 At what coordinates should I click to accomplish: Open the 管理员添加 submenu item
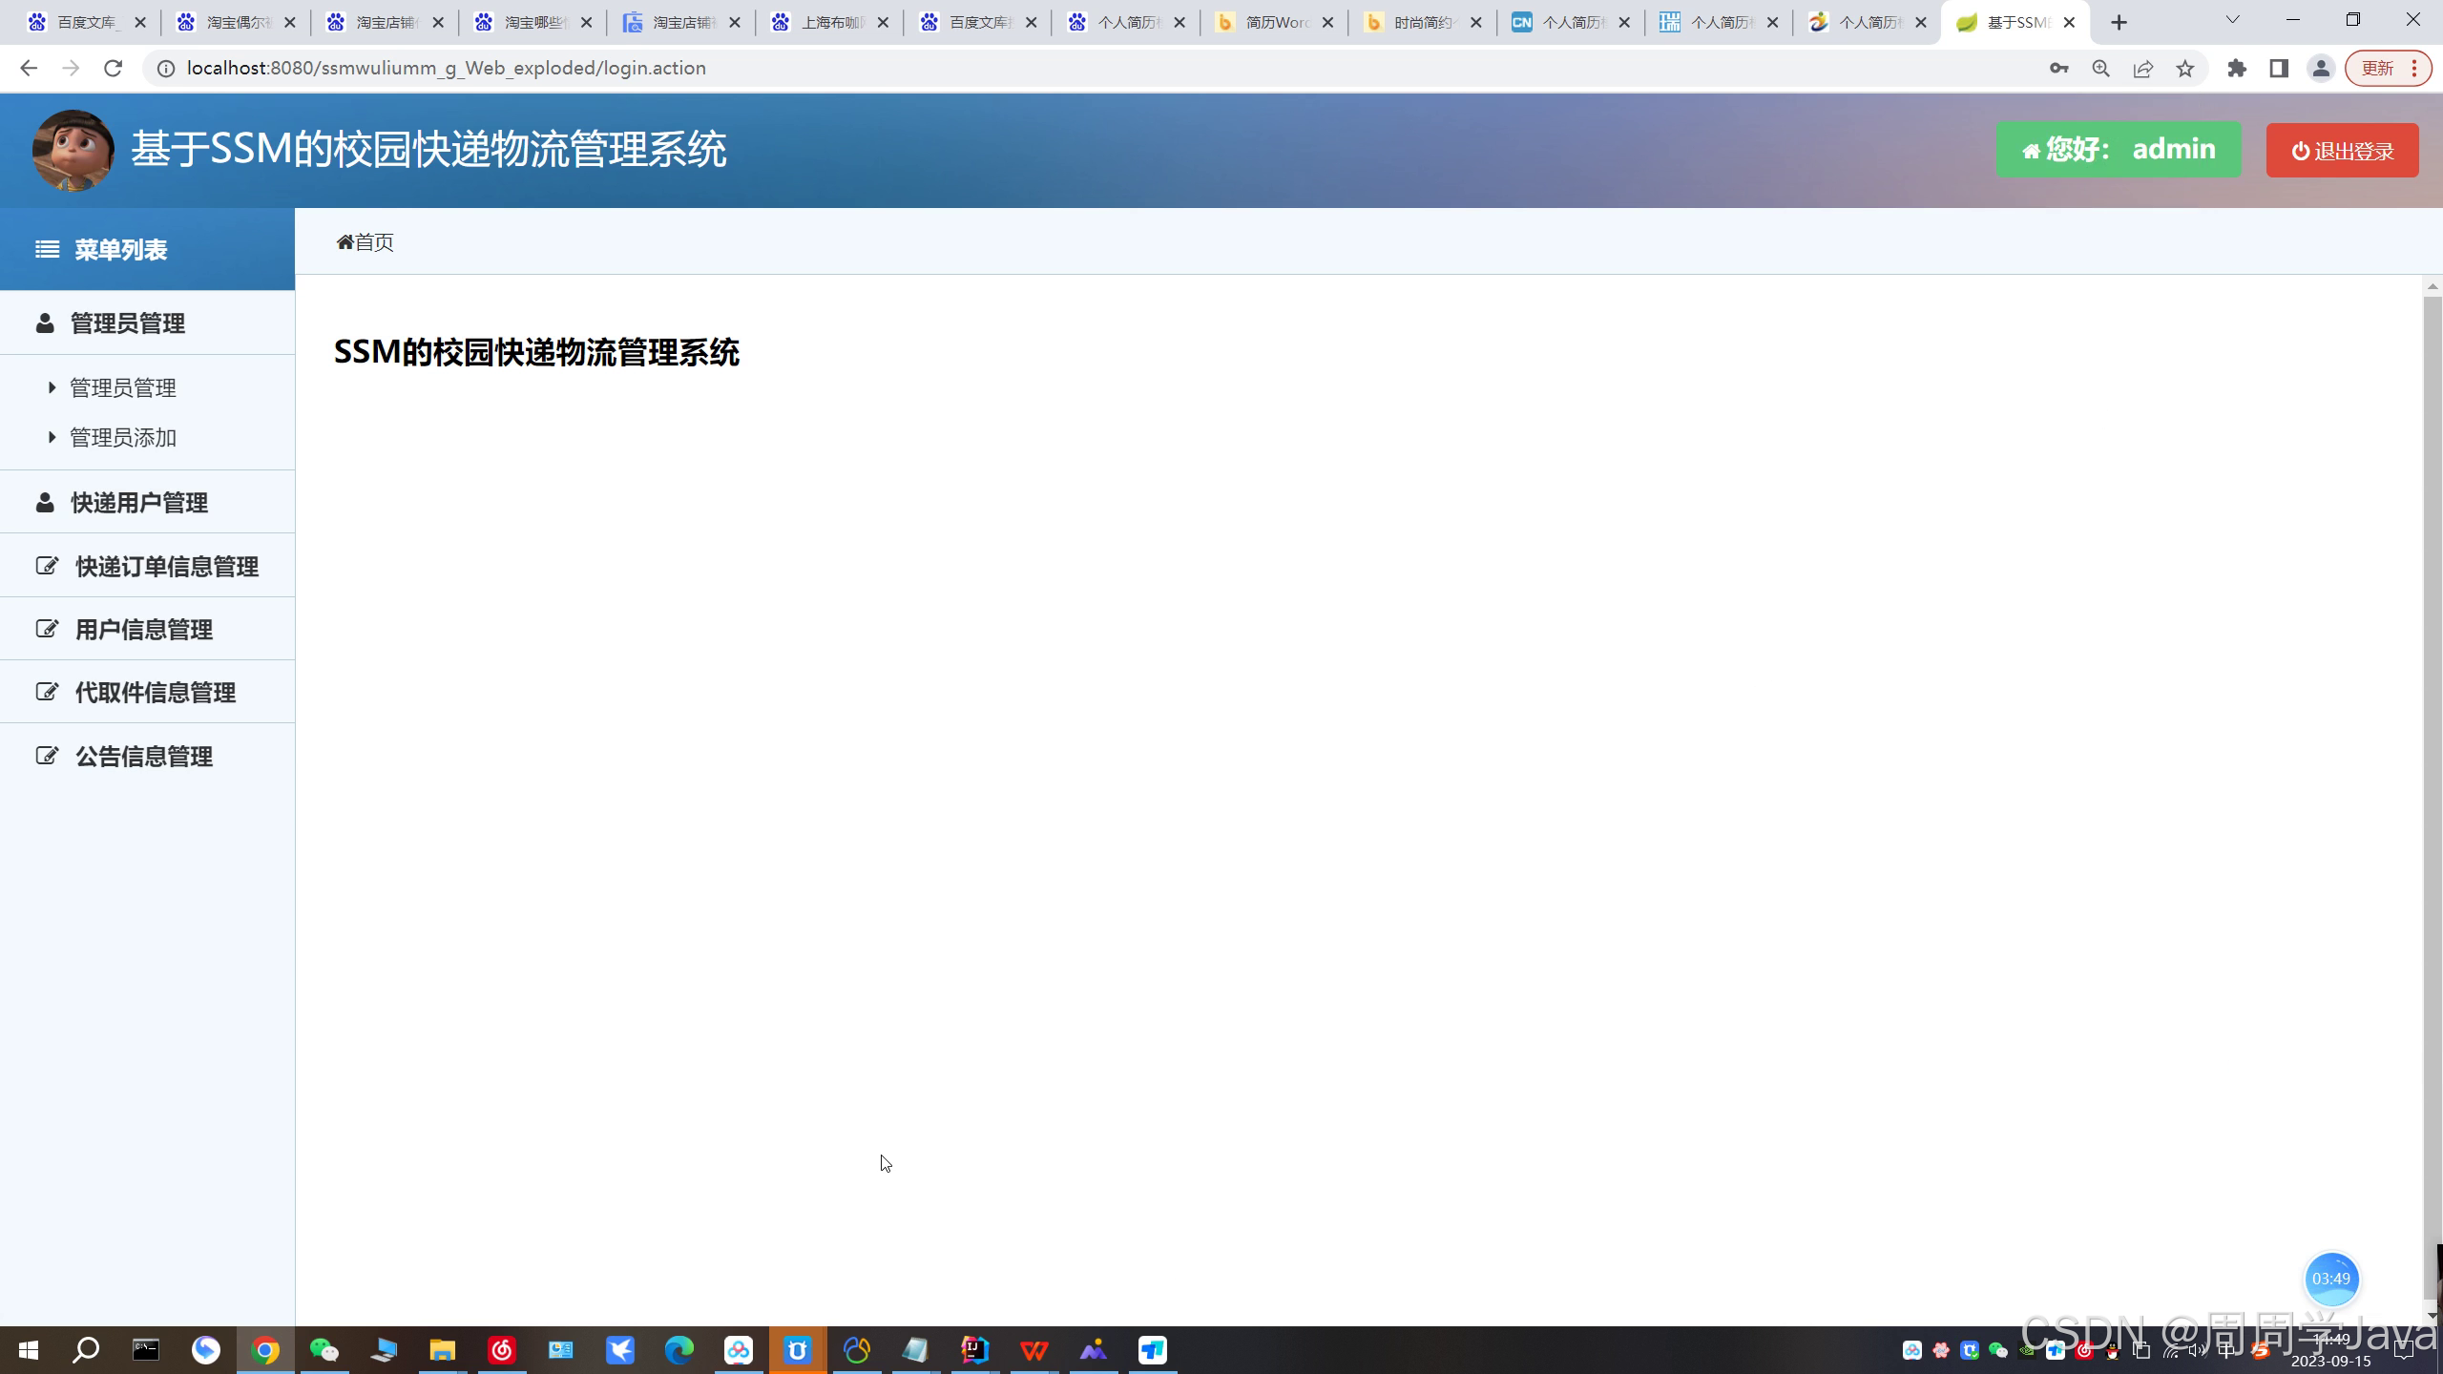[x=123, y=438]
